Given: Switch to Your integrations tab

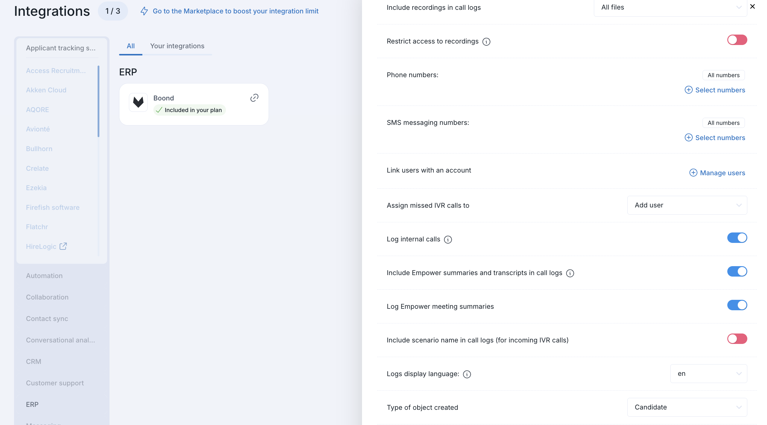Looking at the screenshot, I should coord(177,46).
